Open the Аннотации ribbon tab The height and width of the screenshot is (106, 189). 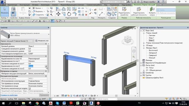(x=45, y=5)
